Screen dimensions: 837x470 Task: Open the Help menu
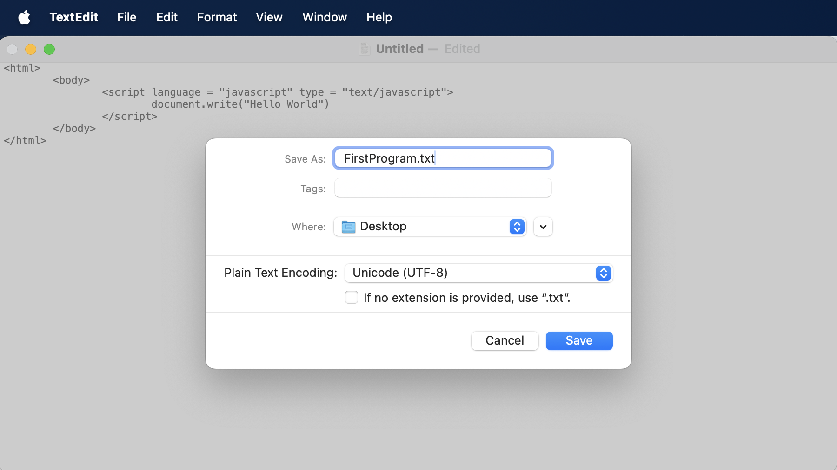(x=379, y=17)
